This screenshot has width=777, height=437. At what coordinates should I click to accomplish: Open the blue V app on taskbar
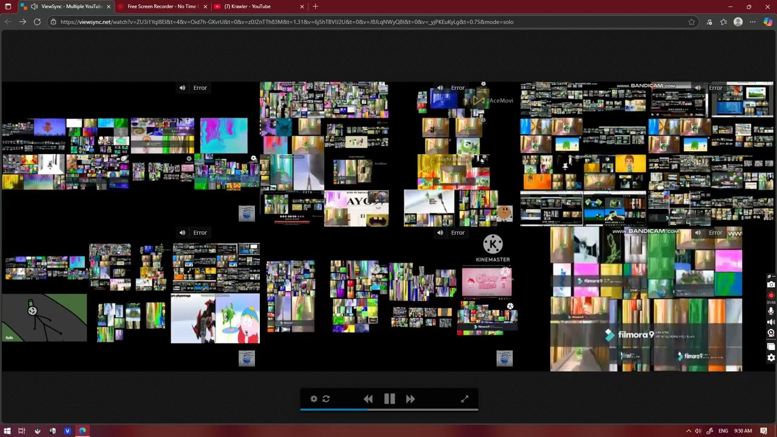[x=67, y=431]
